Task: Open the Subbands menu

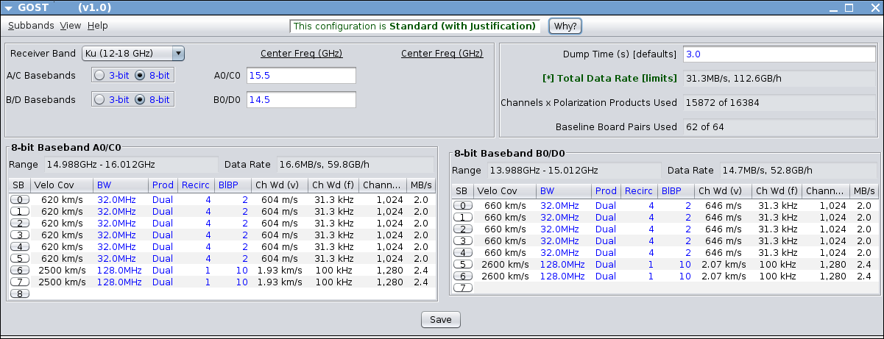Action: coord(31,26)
